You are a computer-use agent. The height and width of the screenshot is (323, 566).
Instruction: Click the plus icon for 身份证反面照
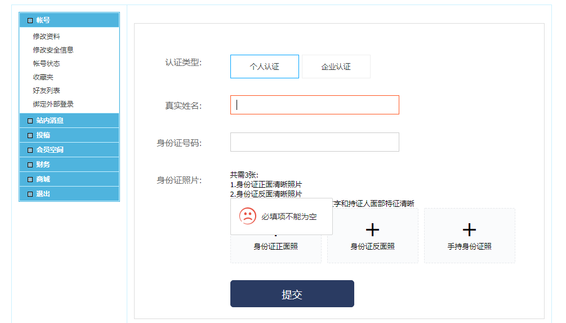[x=372, y=229]
